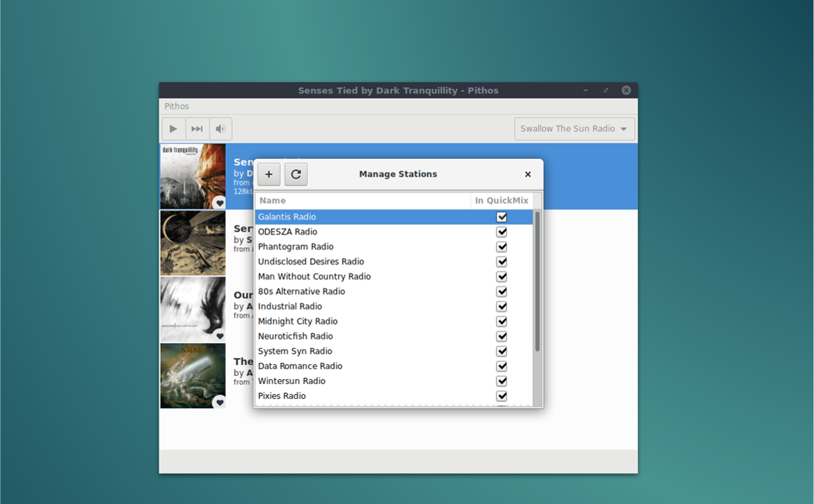Open the Pithos menu

pyautogui.click(x=176, y=106)
